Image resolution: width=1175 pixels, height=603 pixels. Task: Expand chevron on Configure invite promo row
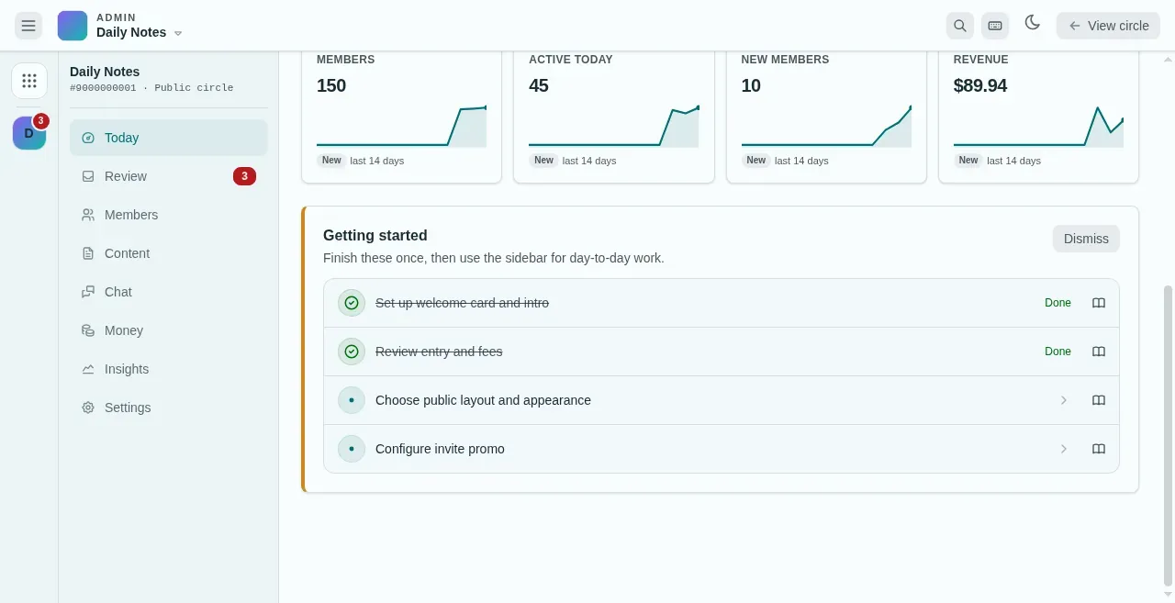1064,449
